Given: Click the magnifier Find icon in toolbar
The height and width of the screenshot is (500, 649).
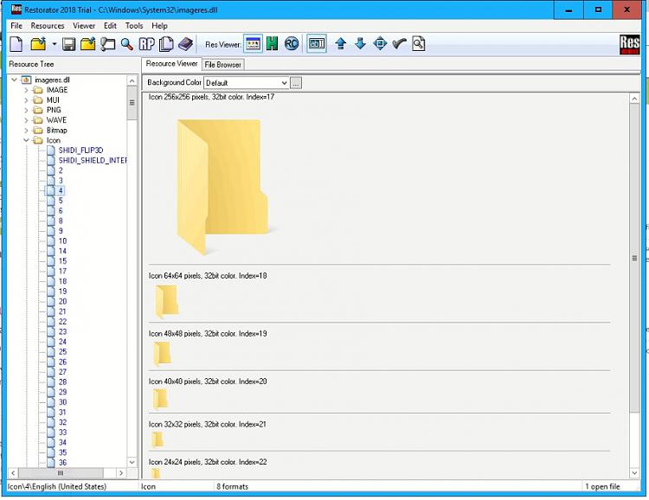Looking at the screenshot, I should tap(126, 44).
